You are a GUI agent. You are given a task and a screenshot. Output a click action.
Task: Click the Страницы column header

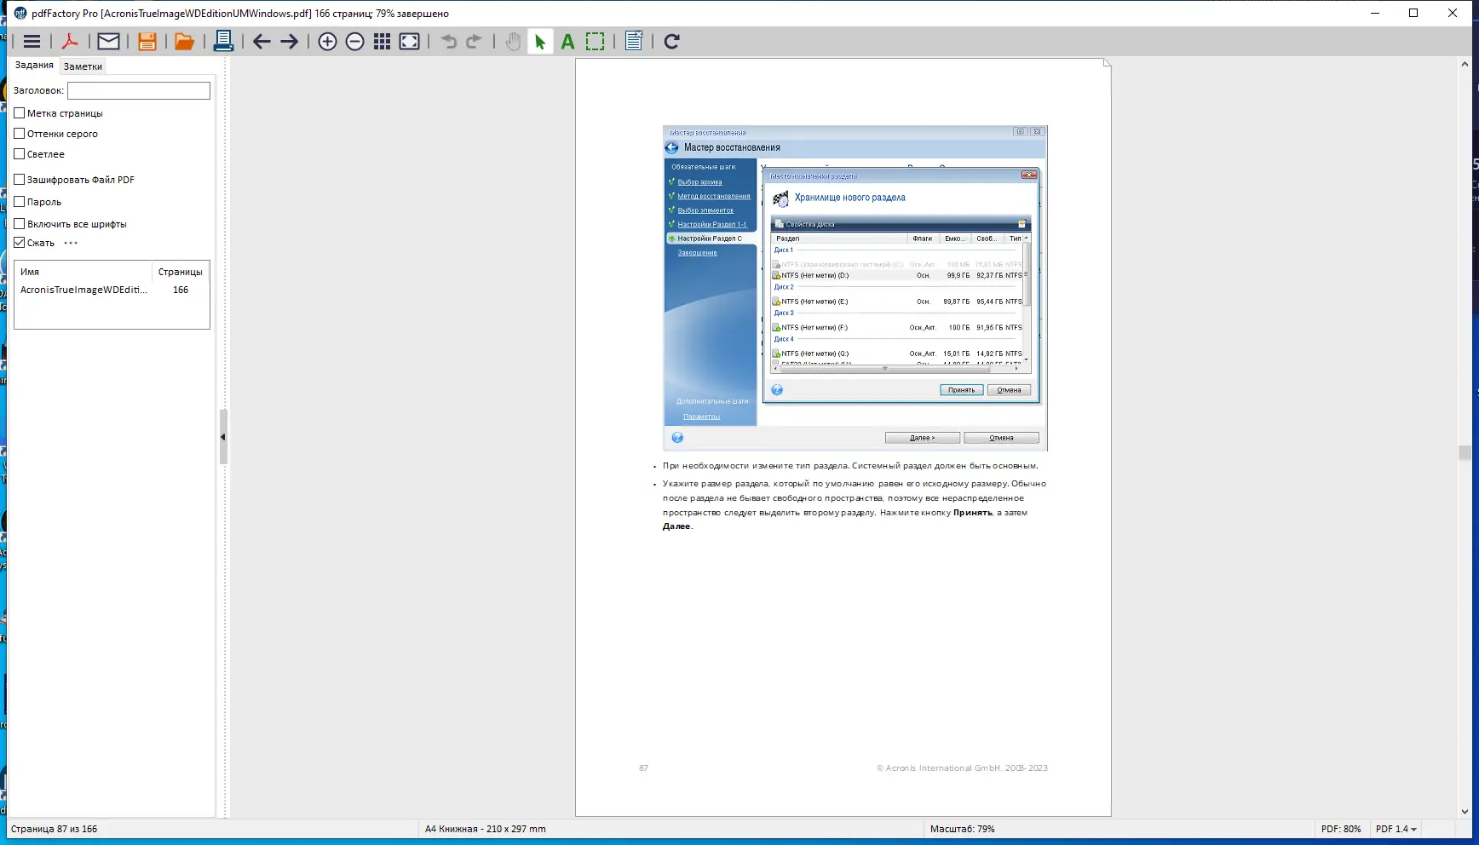click(181, 272)
